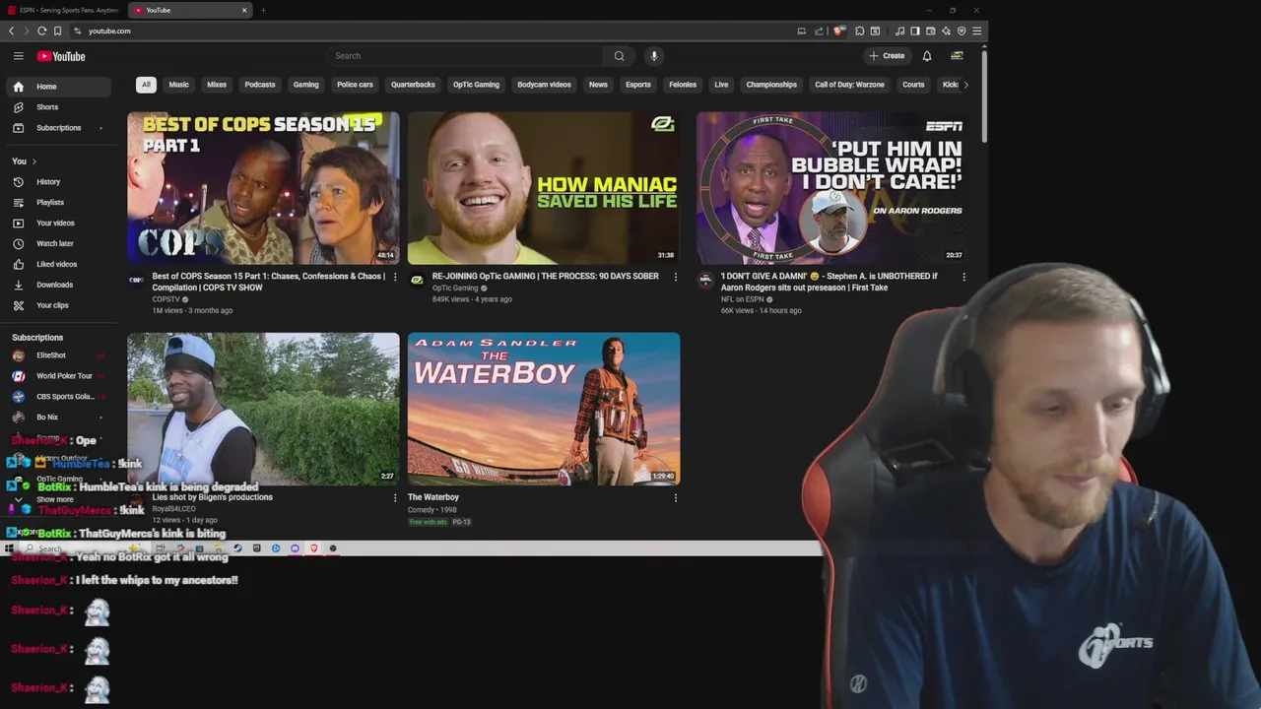Open Brave wallet icon
The width and height of the screenshot is (1261, 709).
tap(930, 31)
